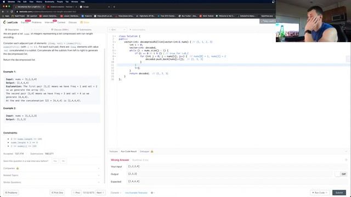Switch to the Google browser tab
Viewport: 351px width, 197px height.
94,7
